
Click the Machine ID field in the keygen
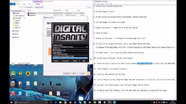(70, 51)
